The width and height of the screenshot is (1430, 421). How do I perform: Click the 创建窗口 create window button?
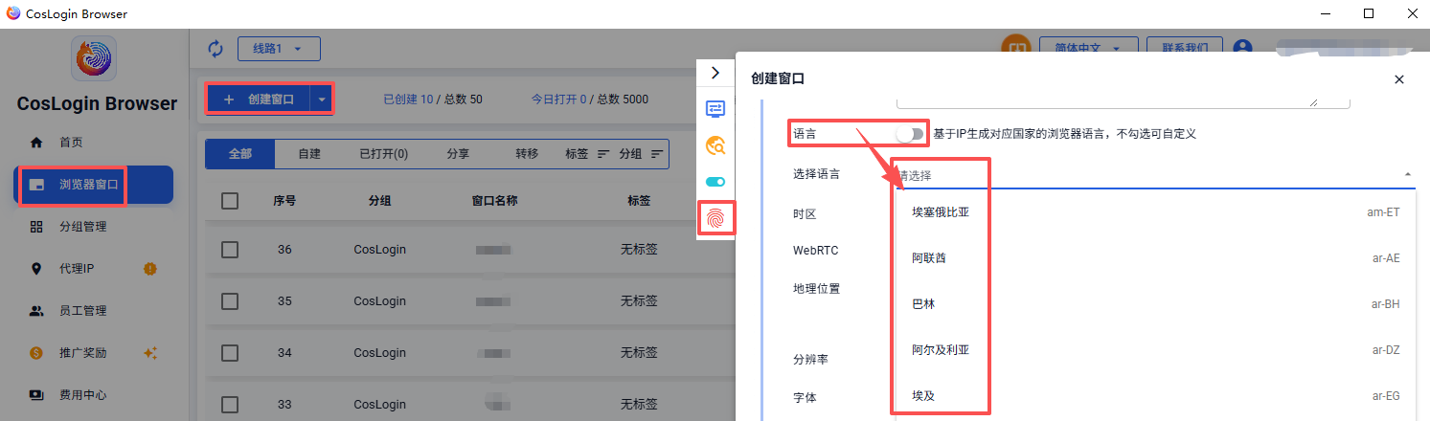261,100
